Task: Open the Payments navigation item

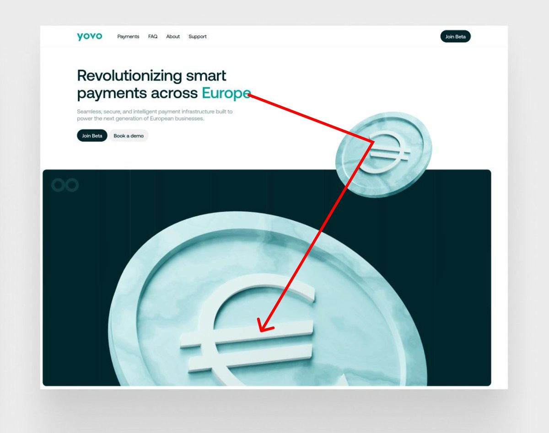Action: (128, 37)
